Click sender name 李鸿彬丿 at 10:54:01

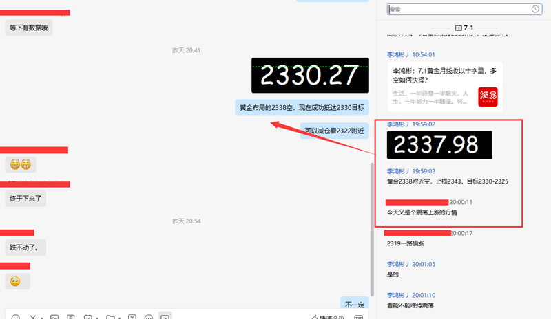[x=398, y=55]
